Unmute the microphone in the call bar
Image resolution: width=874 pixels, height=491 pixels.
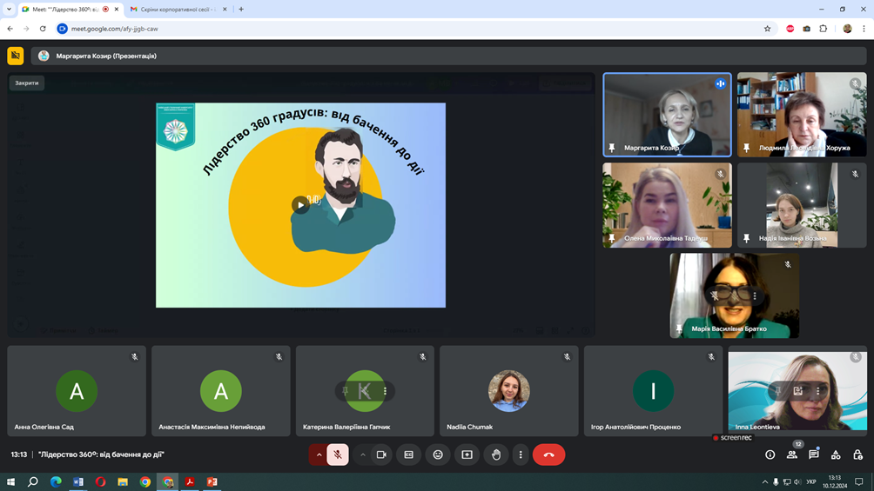[x=338, y=455]
